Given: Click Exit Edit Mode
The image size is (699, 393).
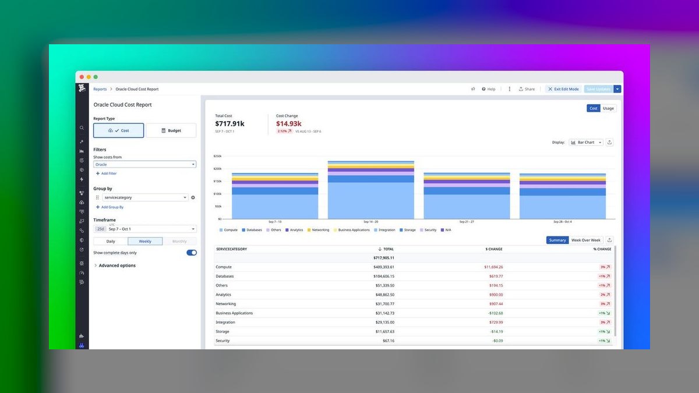Looking at the screenshot, I should (563, 89).
